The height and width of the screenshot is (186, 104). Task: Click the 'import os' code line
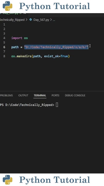(20, 38)
